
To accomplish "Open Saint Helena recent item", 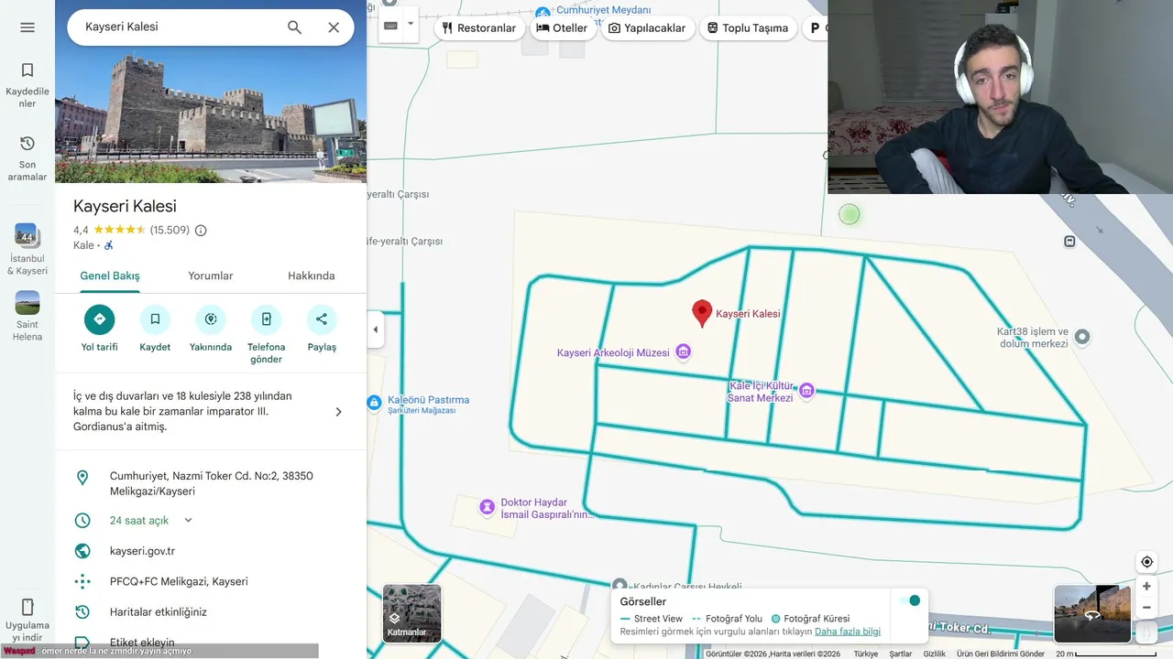I will pyautogui.click(x=27, y=317).
